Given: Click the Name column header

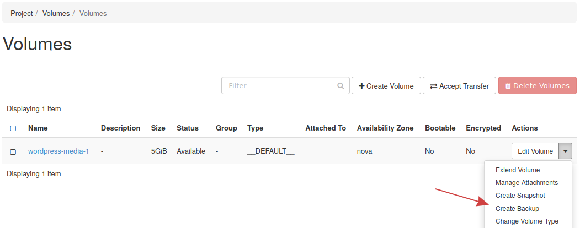Looking at the screenshot, I should tap(38, 128).
